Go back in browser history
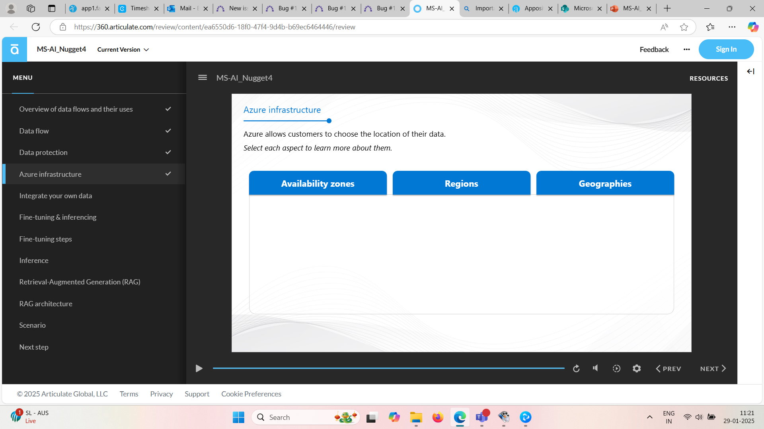Screen dimensions: 764x429 coord(14,27)
